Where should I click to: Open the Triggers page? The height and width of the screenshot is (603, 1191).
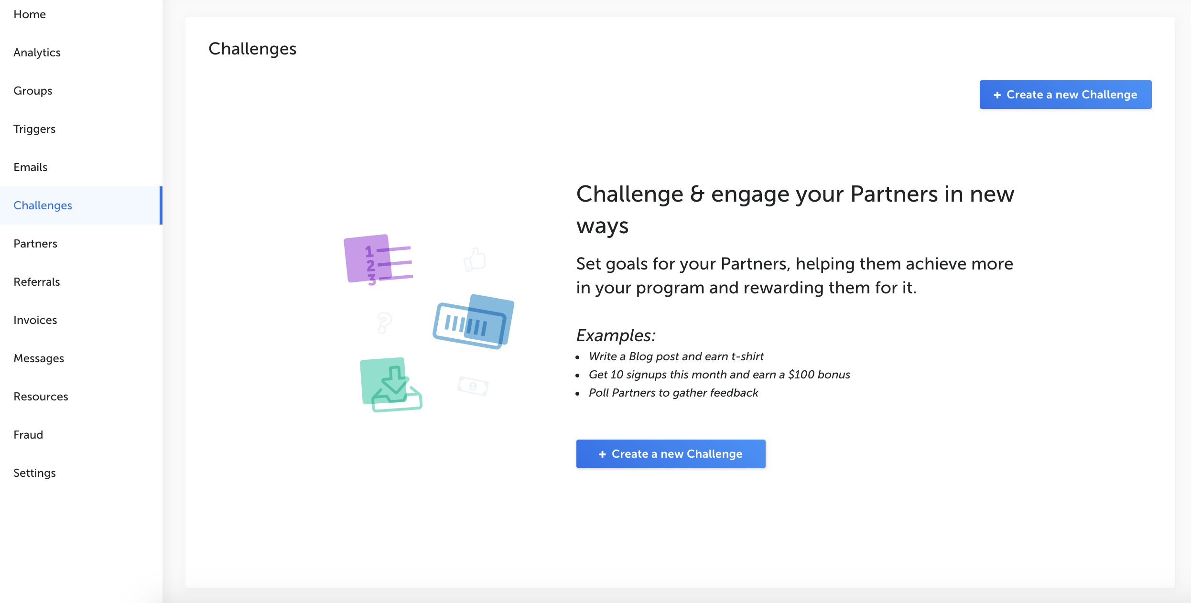point(34,129)
